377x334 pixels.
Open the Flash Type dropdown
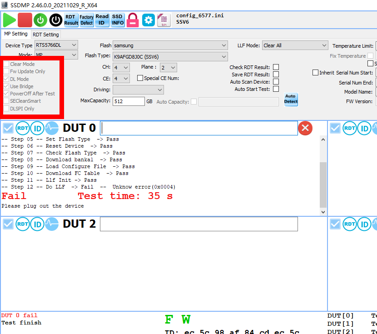170,56
